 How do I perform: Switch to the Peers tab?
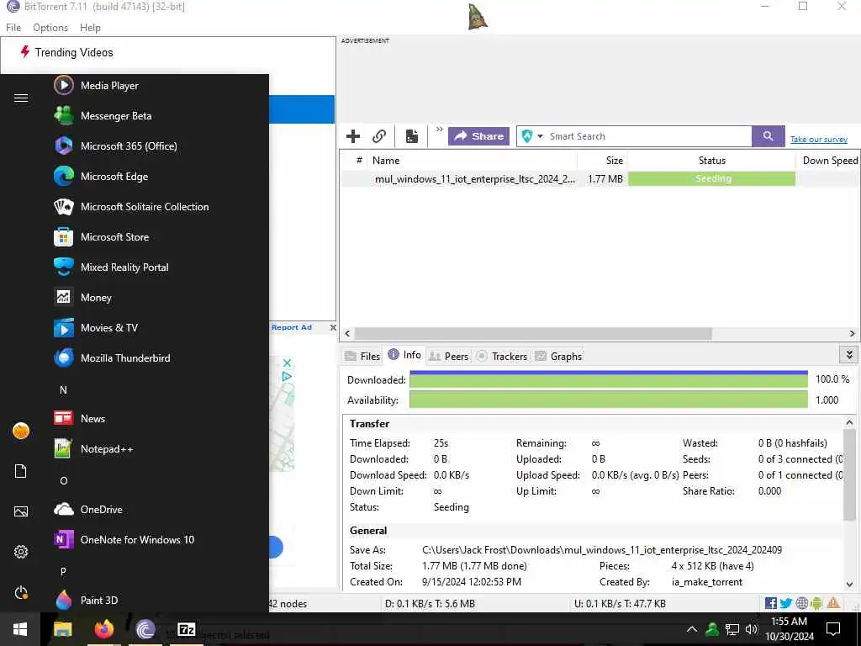(x=449, y=357)
